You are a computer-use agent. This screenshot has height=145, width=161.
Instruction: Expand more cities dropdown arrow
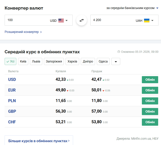click(x=116, y=62)
